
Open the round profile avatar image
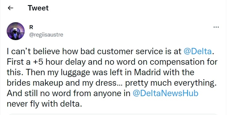tap(16, 31)
